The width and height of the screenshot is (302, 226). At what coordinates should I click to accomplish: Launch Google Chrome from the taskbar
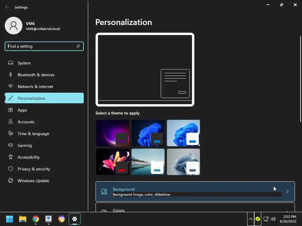36,219
